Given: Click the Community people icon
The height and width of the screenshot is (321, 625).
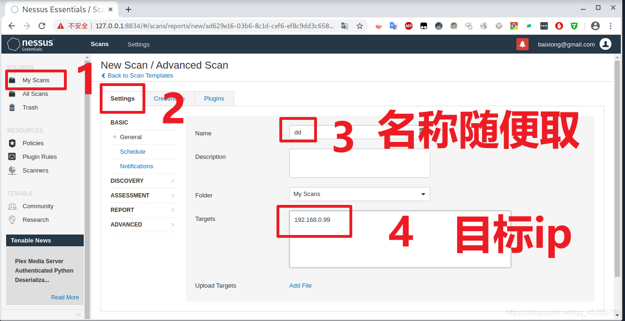Looking at the screenshot, I should tap(13, 206).
